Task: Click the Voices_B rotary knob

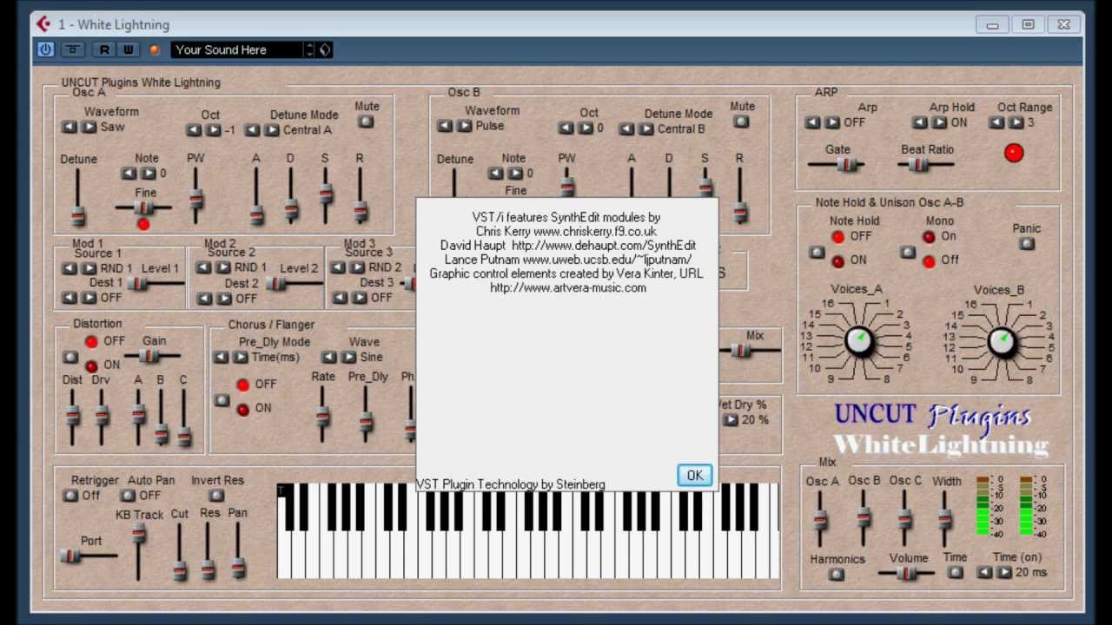Action: (1002, 341)
